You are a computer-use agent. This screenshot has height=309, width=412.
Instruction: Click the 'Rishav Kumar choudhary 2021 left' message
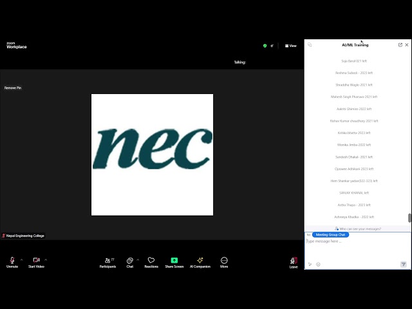coord(354,121)
